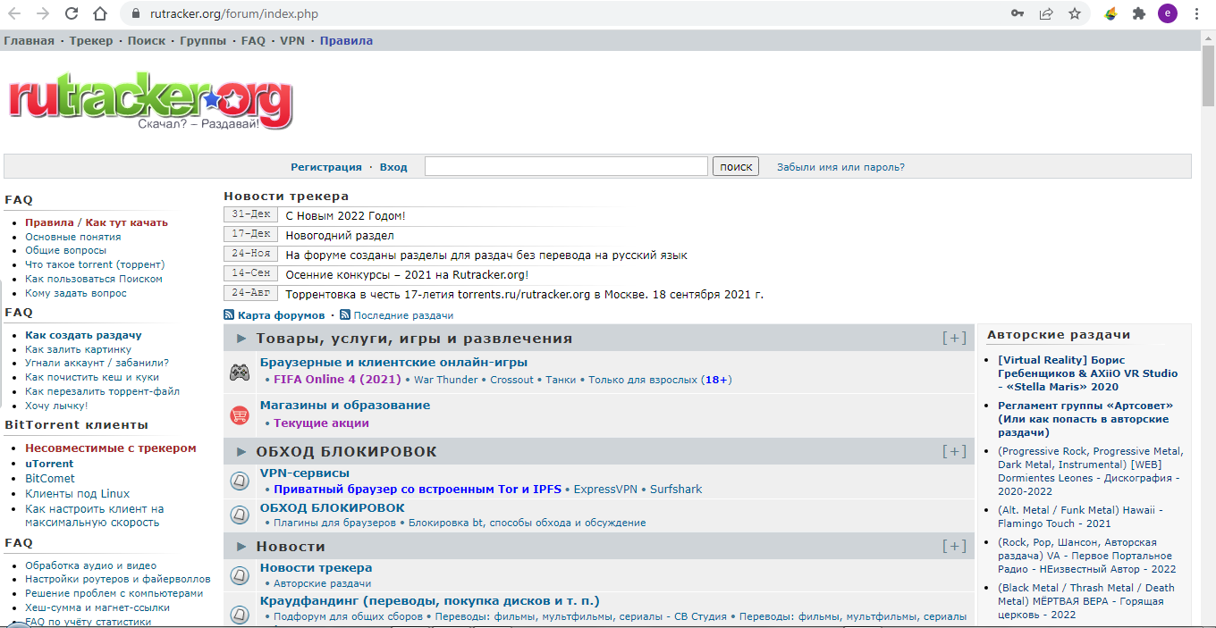The image size is (1216, 628).
Task: Open the browser home page icon
Action: (100, 13)
